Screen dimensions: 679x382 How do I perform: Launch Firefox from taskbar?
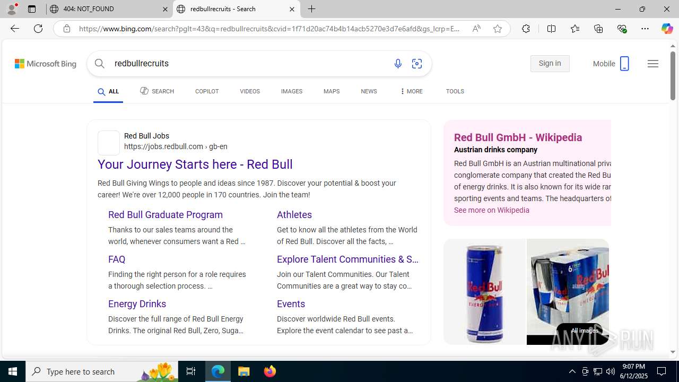pyautogui.click(x=270, y=371)
